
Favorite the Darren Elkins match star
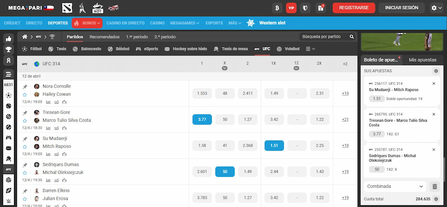click(x=25, y=199)
